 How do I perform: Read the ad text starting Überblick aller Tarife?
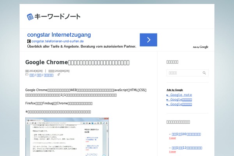coord(82,46)
